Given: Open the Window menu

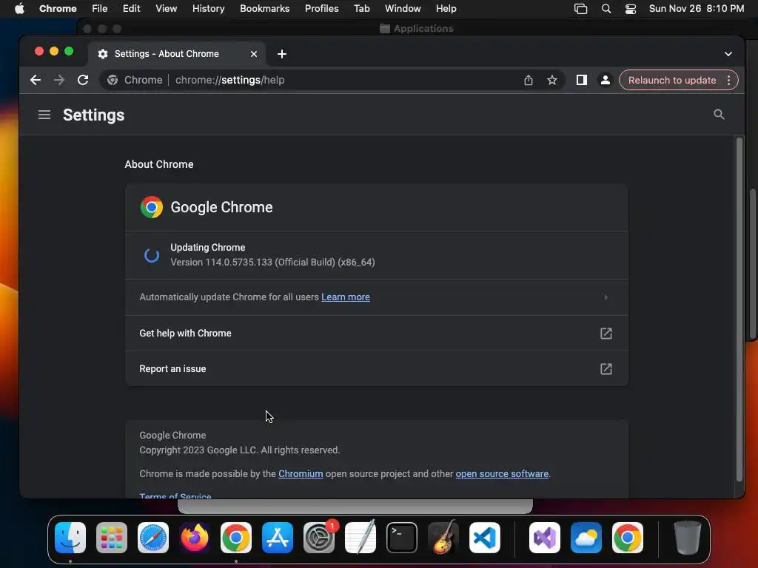Looking at the screenshot, I should [403, 9].
